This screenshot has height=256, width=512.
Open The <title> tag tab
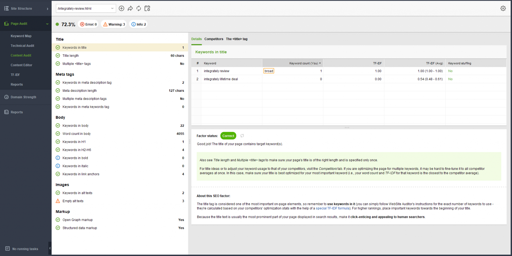coord(237,39)
